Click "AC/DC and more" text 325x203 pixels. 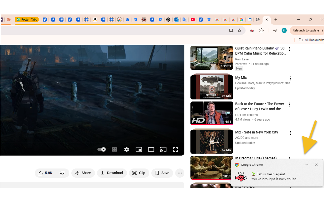(x=247, y=138)
